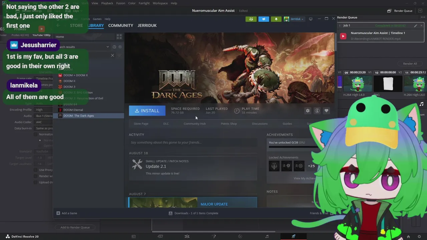The height and width of the screenshot is (240, 427).
Task: Open DaVinci project settings gear icon
Action: pos(419,237)
